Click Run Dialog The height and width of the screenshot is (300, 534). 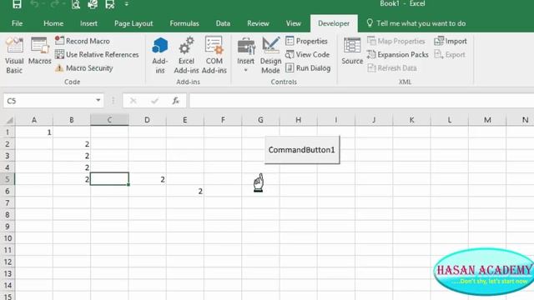308,68
